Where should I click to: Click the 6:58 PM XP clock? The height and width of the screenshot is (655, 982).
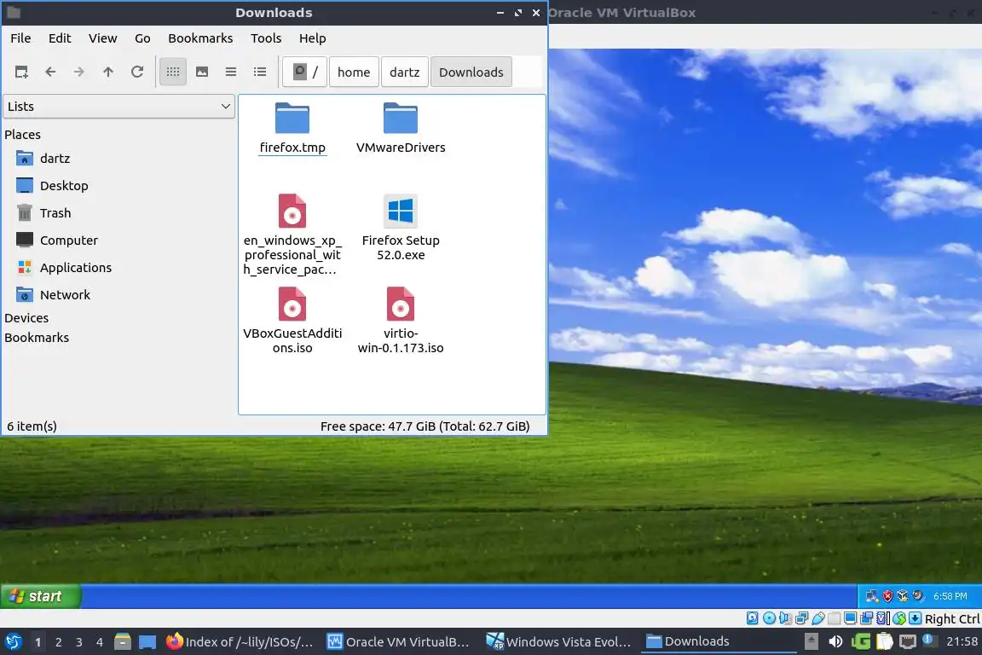(950, 596)
